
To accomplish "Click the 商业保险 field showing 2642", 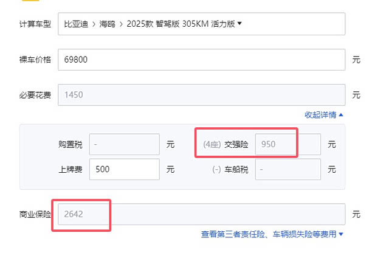I will (x=202, y=214).
